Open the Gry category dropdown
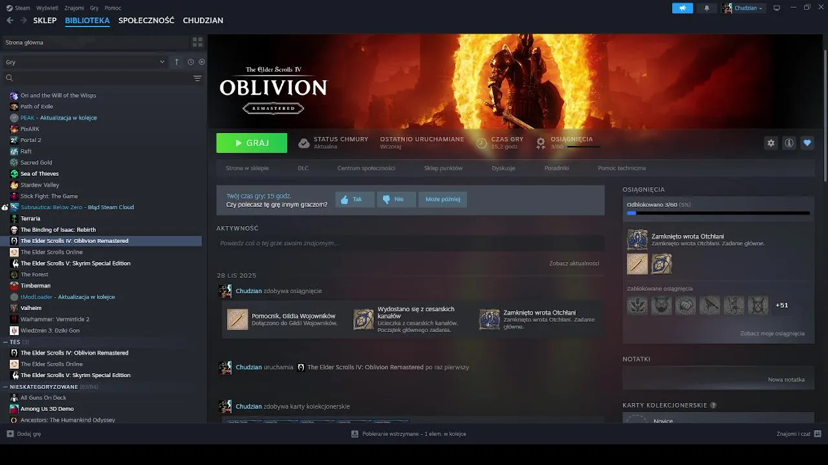828x465 pixels. click(x=85, y=62)
